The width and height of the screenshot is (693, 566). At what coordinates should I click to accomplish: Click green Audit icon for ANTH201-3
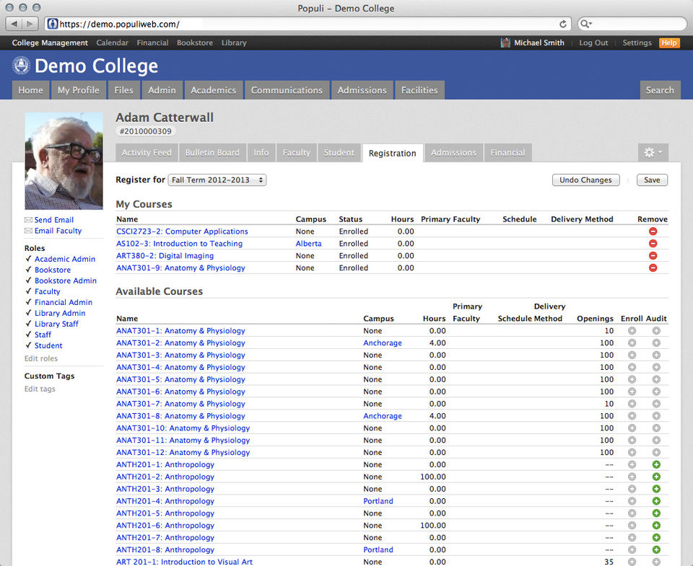tap(656, 489)
